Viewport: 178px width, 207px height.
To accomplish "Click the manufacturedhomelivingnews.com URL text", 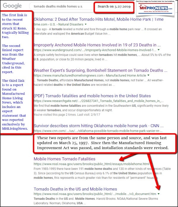I will [x=90, y=76].
